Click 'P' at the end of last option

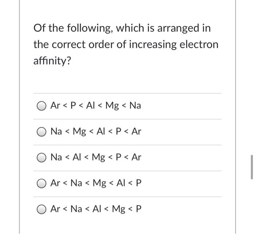coord(138,209)
